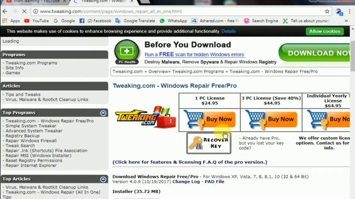Bookmark this page with the star icon
Viewport: 355px width, 199px height.
[x=327, y=11]
